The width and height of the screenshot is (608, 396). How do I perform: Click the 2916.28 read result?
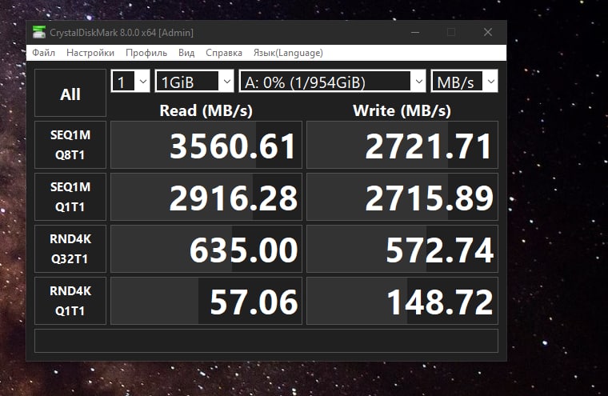tap(206, 197)
